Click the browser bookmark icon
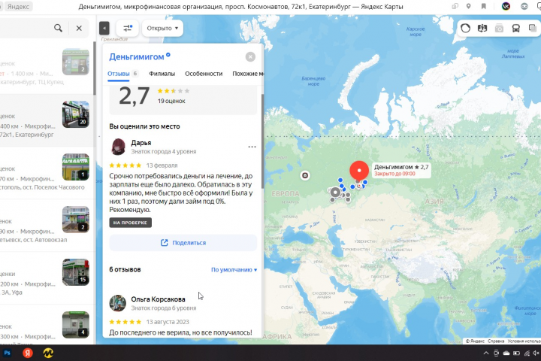 click(484, 7)
